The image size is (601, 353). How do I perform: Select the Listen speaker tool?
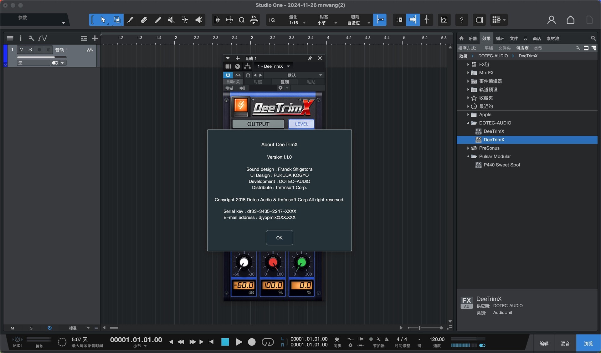(199, 20)
